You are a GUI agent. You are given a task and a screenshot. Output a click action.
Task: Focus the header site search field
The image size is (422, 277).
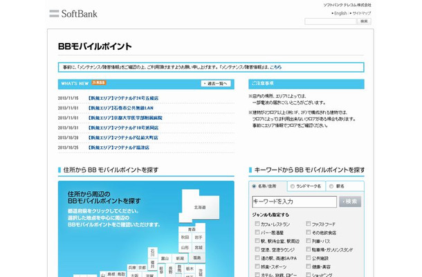[331, 21]
